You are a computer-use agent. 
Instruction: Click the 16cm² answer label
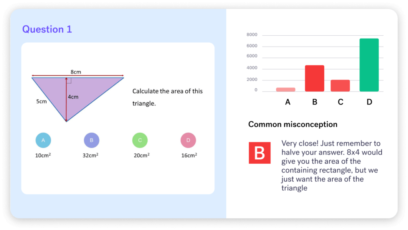[x=189, y=155]
